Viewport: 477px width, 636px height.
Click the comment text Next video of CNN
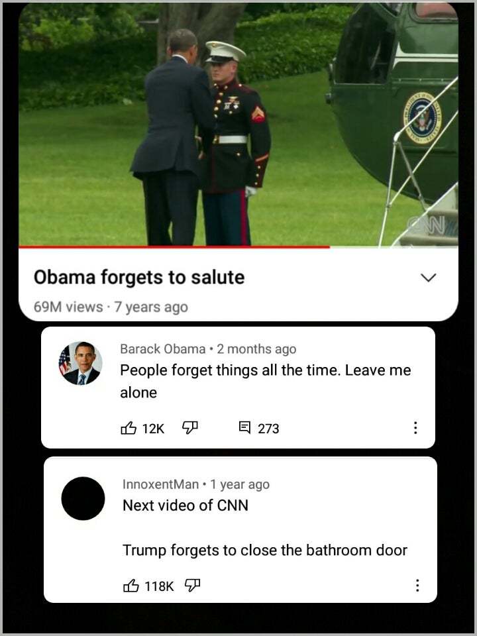pos(185,505)
